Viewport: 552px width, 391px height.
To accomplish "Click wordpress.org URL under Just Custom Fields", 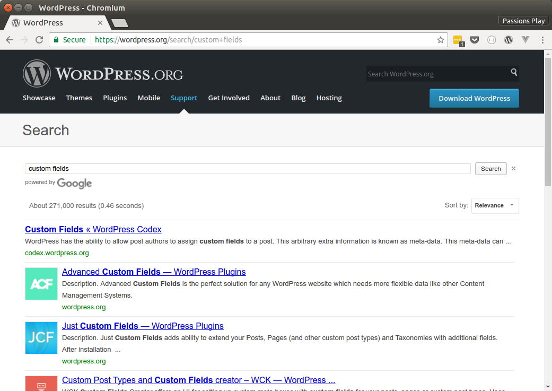I will [x=84, y=361].
